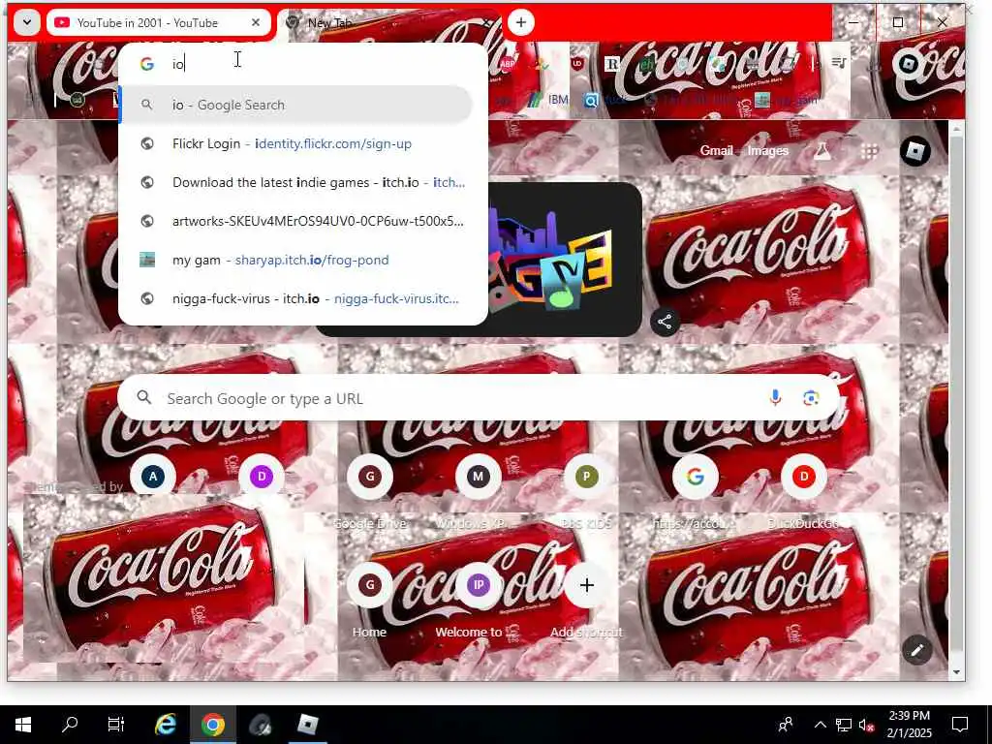Start voice search with microphone icon
Image resolution: width=992 pixels, height=744 pixels.
pos(775,397)
